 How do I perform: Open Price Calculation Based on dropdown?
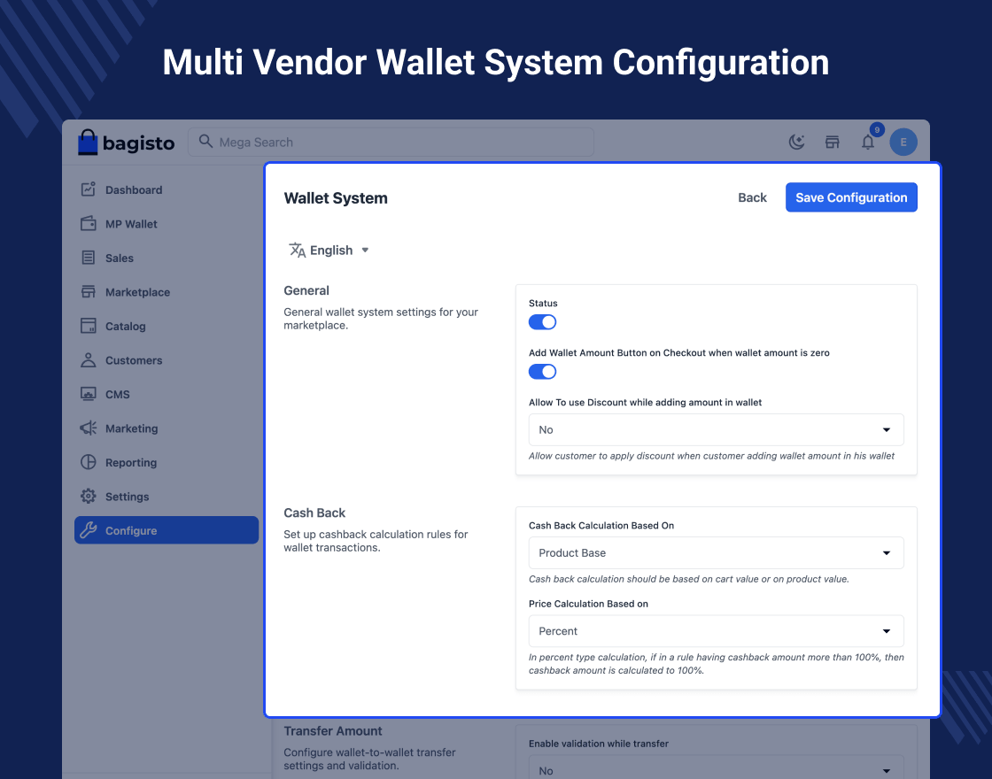717,631
